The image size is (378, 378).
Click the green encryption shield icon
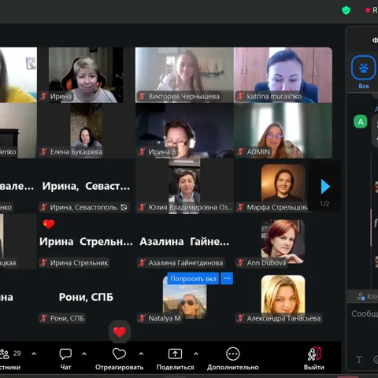pos(346,10)
